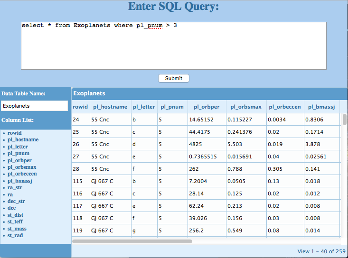This screenshot has width=348, height=258.
Task: Sort by the pl_hostname column header
Action: [x=110, y=107]
